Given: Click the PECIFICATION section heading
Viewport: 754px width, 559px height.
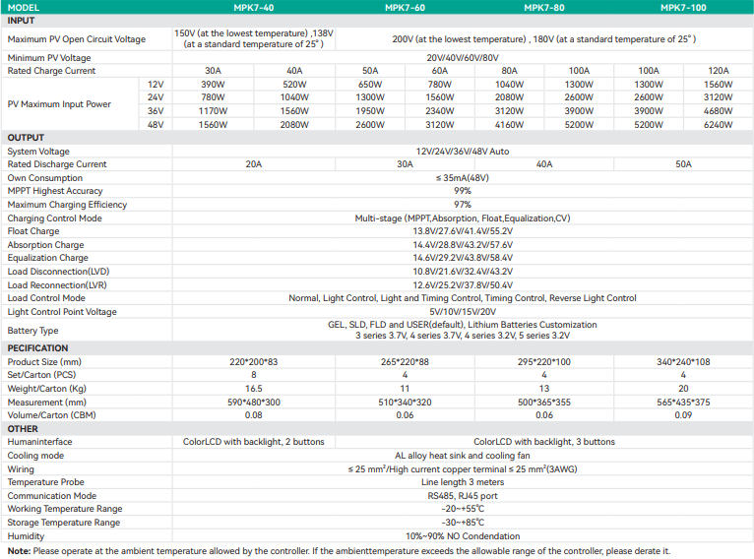Looking at the screenshot, I should (37, 348).
